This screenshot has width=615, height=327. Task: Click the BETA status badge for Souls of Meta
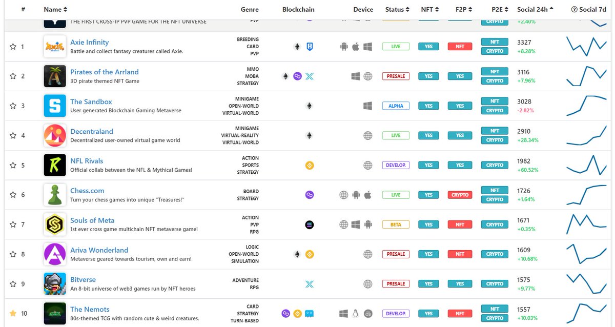tap(396, 224)
